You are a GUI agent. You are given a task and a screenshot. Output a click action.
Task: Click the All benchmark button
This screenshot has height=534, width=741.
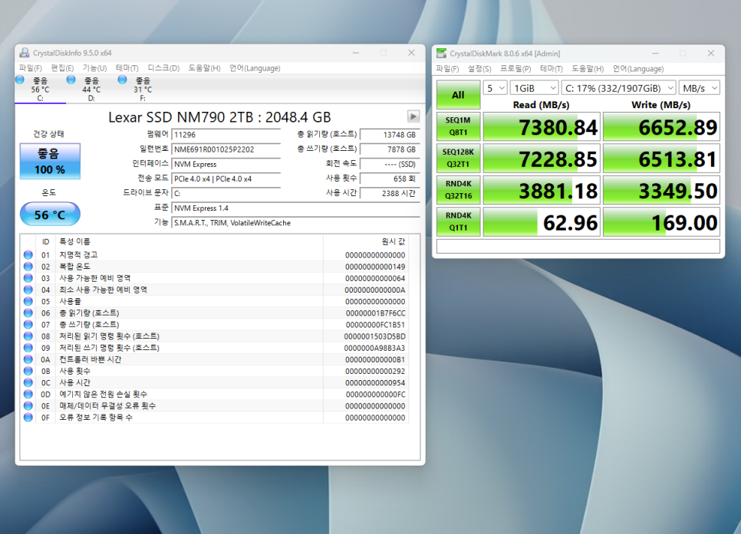pos(459,95)
